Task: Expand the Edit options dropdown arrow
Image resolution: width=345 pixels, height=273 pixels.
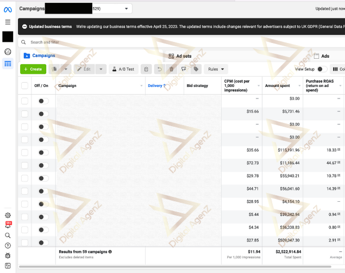Action: pyautogui.click(x=101, y=69)
